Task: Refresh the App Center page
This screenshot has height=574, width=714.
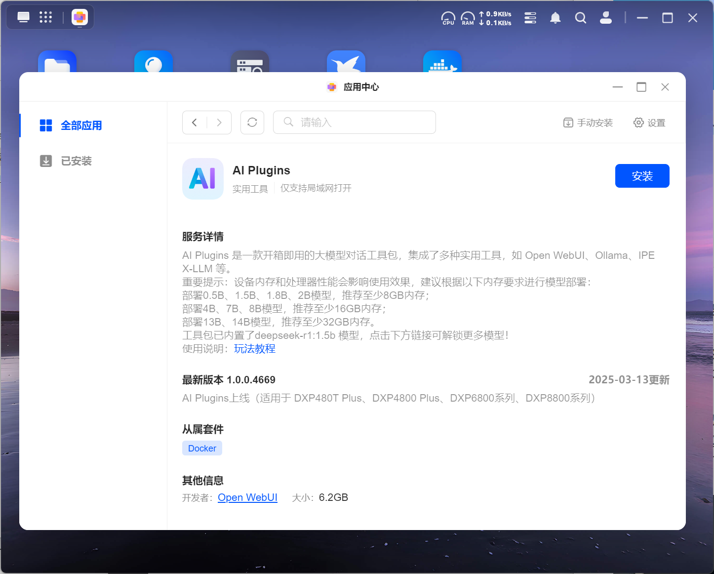Action: coord(252,123)
